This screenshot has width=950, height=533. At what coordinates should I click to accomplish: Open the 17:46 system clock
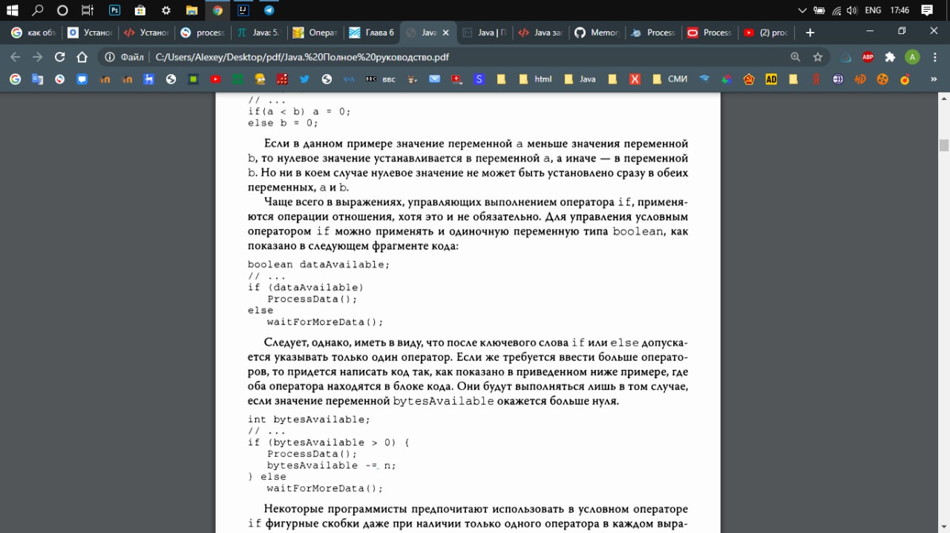coord(900,10)
